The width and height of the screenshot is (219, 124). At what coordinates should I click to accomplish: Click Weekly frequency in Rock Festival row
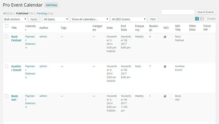tap(139, 37)
